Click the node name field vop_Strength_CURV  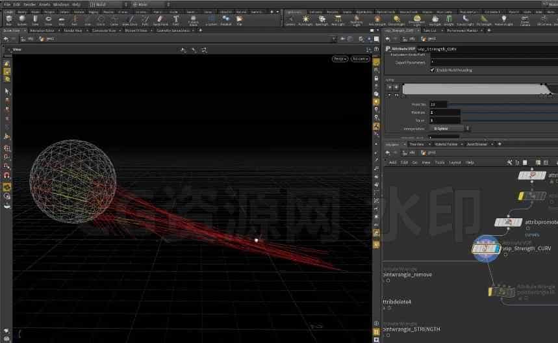487,49
